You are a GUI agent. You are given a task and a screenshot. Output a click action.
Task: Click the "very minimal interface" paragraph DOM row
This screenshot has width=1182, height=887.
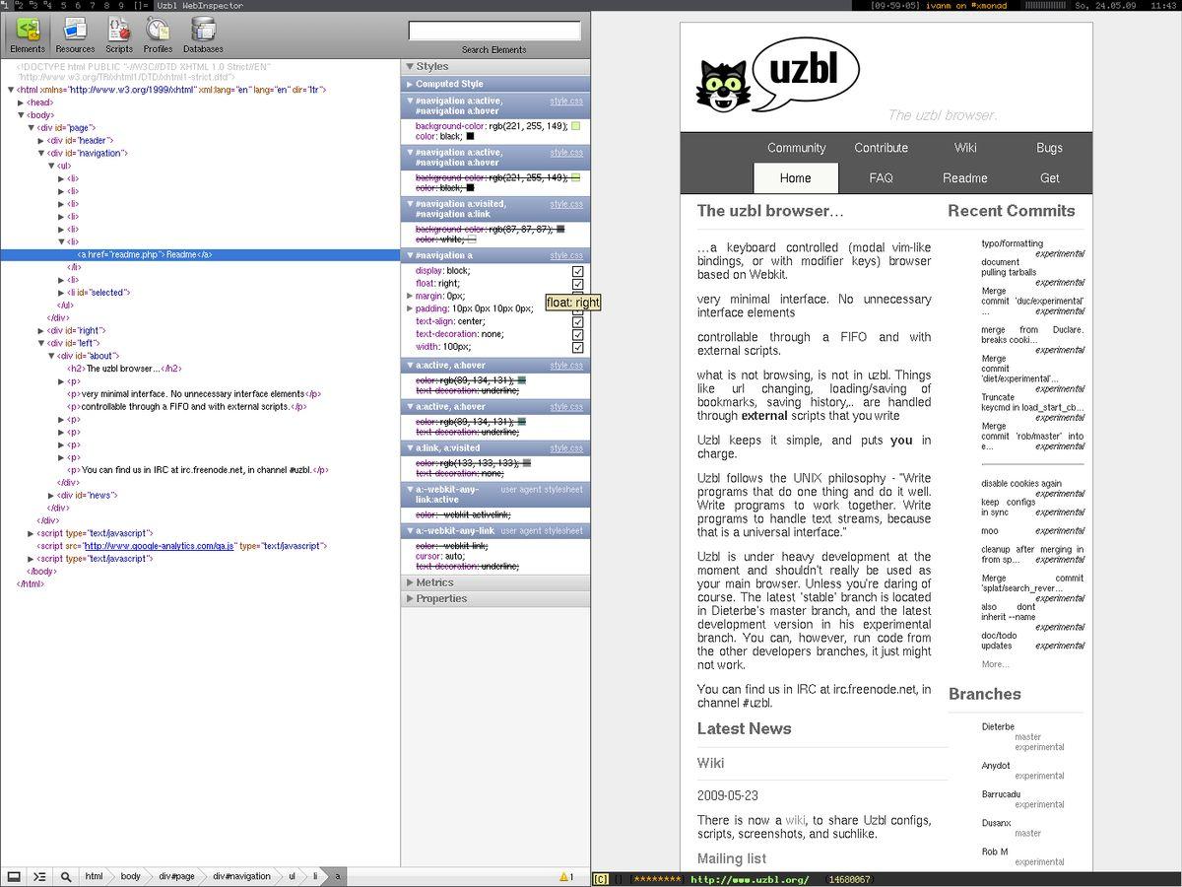coord(194,394)
